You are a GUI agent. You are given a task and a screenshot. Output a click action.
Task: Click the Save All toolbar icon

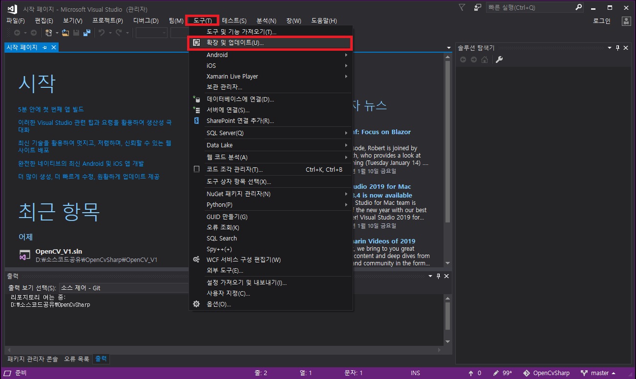[87, 33]
